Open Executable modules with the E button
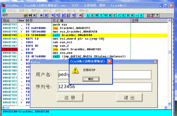Image resolution: width=177 pixels, height=116 pixels. (x=92, y=15)
